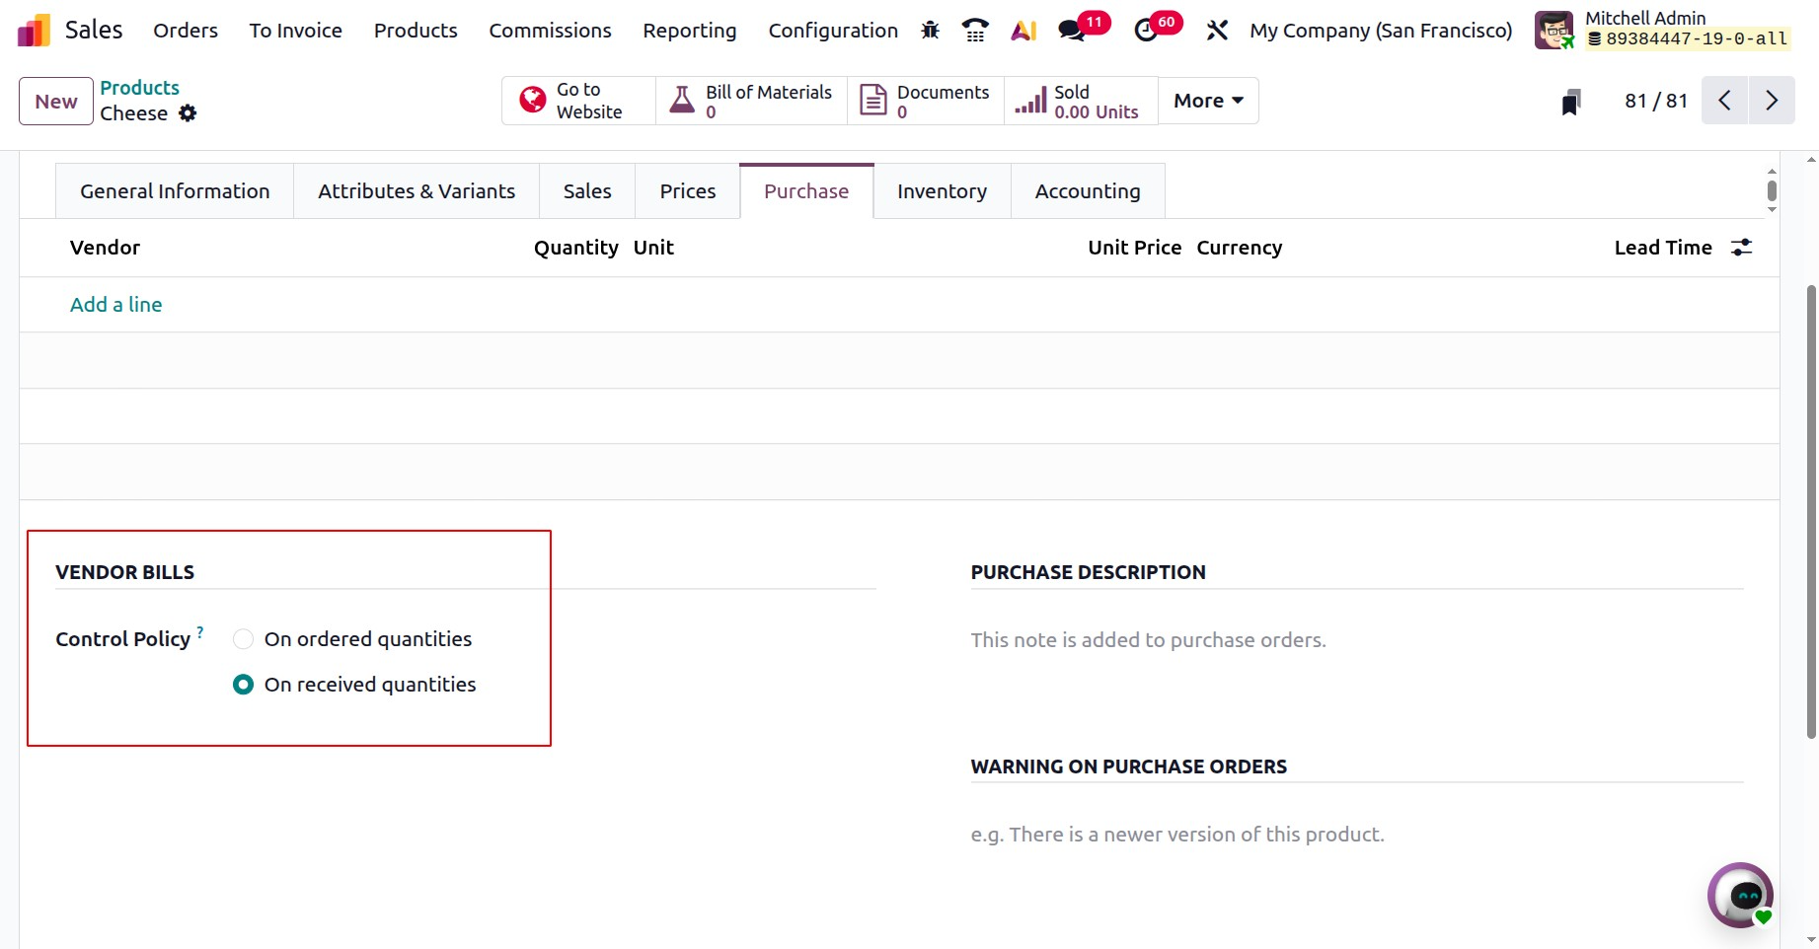The image size is (1819, 949).
Task: Open vendor list column options toggle
Action: click(1741, 248)
